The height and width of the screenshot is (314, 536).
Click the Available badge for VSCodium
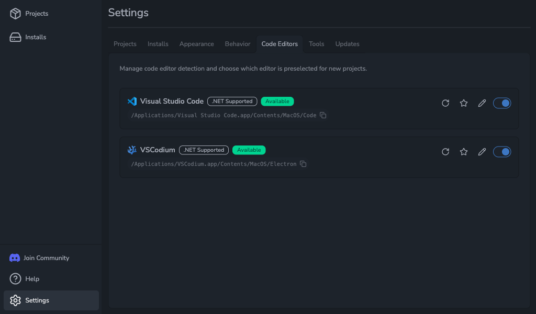click(249, 150)
